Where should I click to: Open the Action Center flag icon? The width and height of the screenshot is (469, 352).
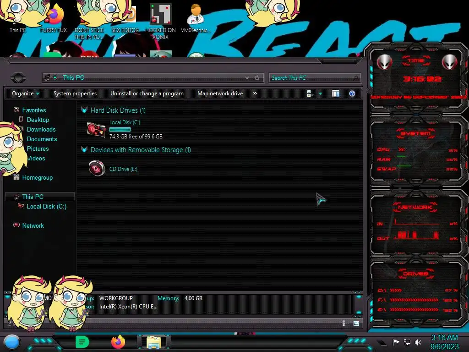tap(396, 342)
